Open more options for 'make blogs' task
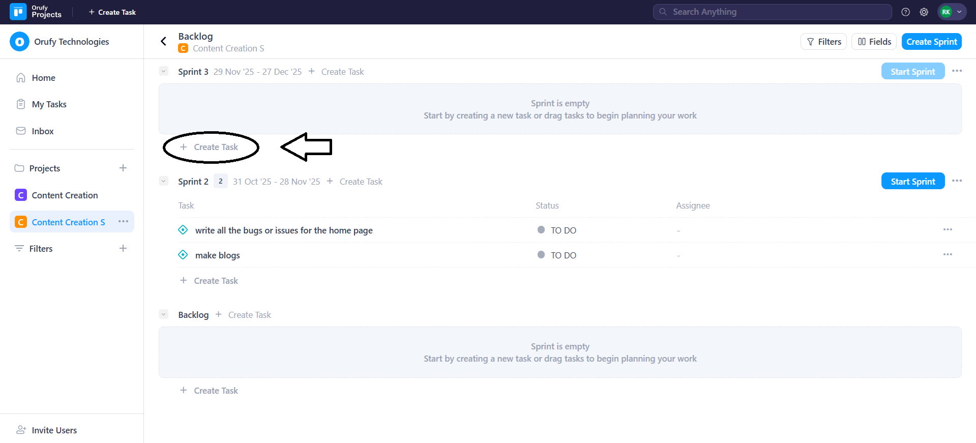976x443 pixels. (x=948, y=254)
